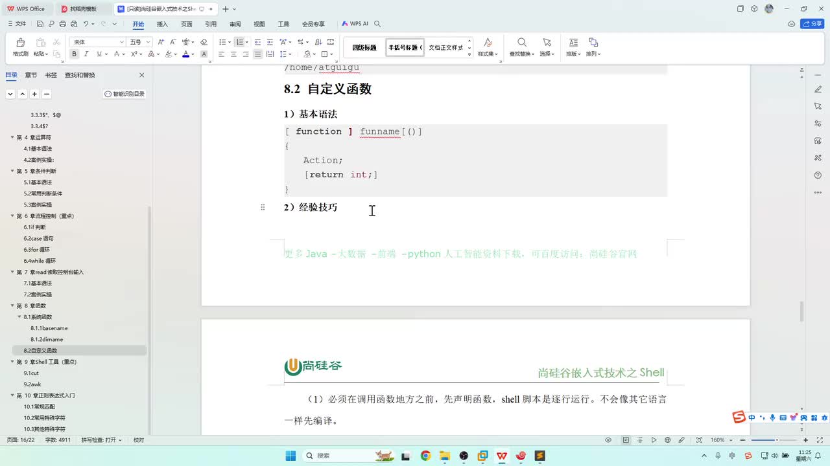Image resolution: width=830 pixels, height=466 pixels.
Task: Click the Arrange (排列) icon
Action: click(593, 42)
